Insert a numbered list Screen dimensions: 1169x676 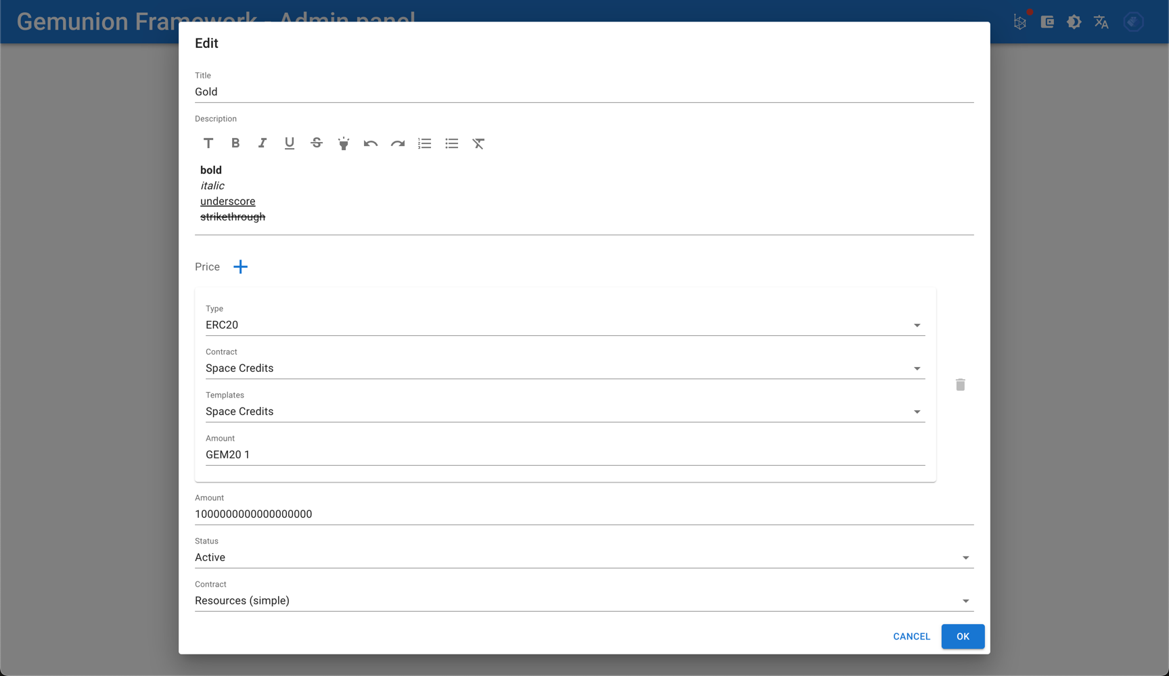(425, 143)
